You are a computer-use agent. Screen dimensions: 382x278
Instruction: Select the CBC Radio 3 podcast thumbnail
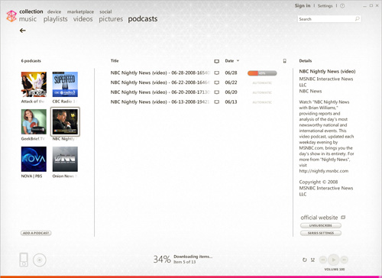pyautogui.click(x=65, y=84)
